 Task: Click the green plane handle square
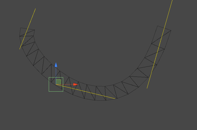(x=58, y=82)
